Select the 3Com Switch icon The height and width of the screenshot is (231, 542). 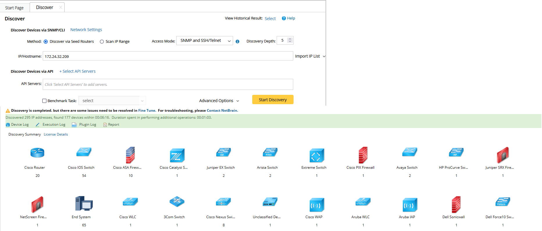click(x=177, y=201)
